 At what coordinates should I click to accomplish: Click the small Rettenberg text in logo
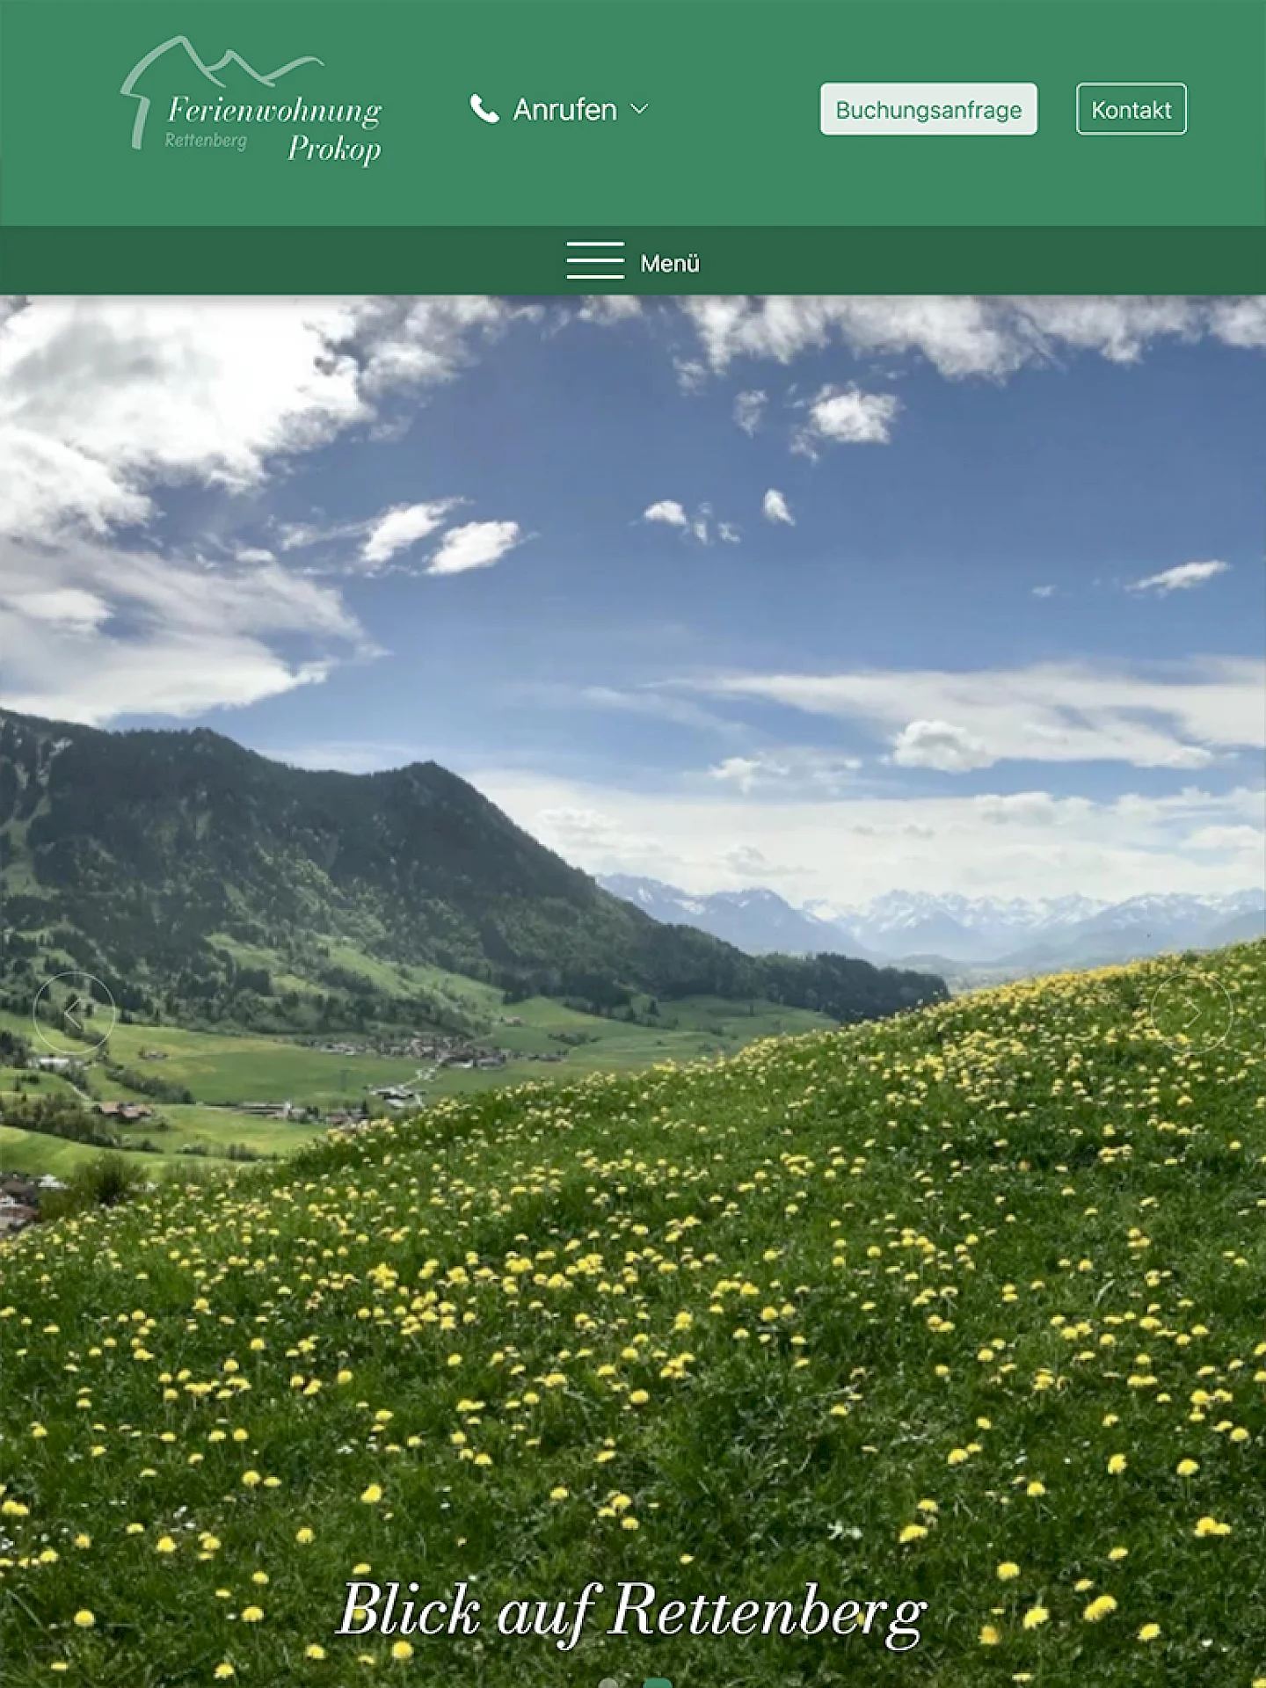206,141
